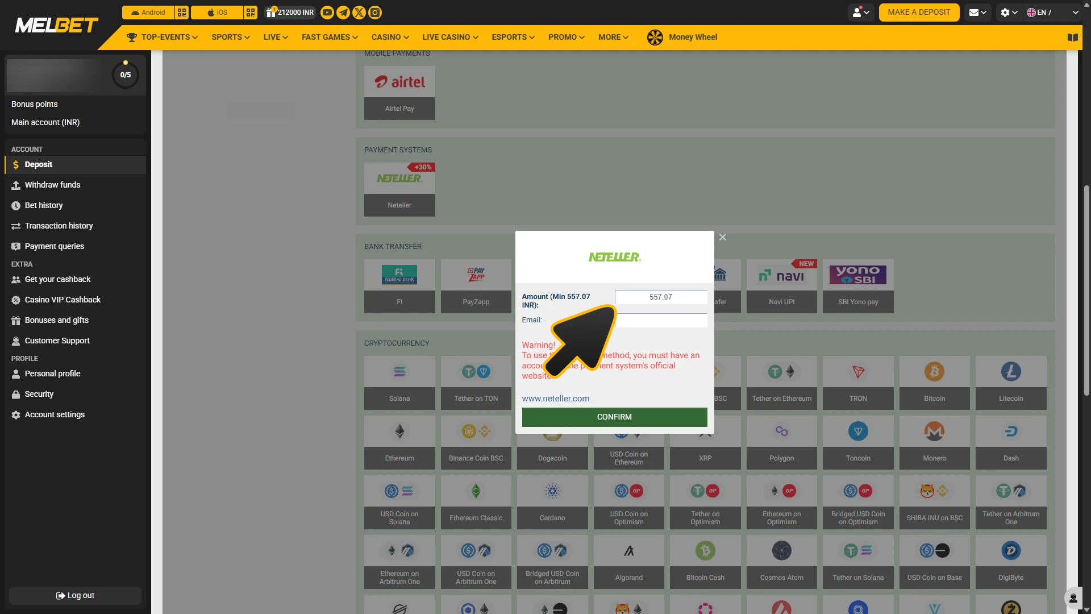
Task: Select PayZapp bank transfer
Action: pyautogui.click(x=476, y=286)
